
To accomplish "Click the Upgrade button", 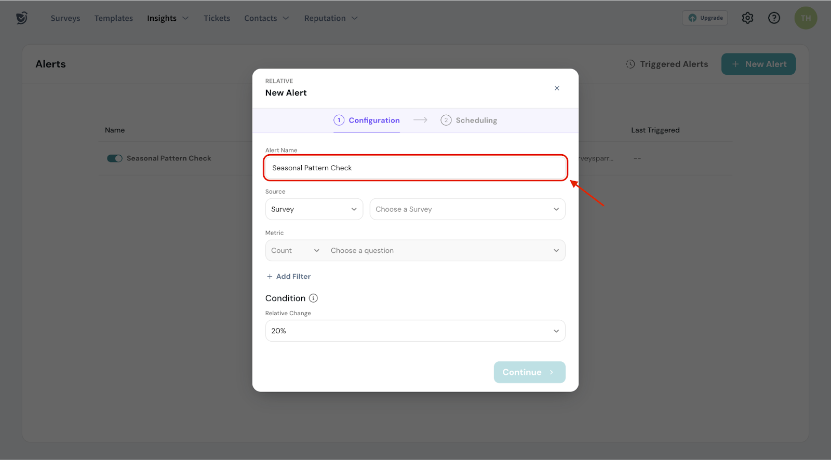I will (705, 18).
